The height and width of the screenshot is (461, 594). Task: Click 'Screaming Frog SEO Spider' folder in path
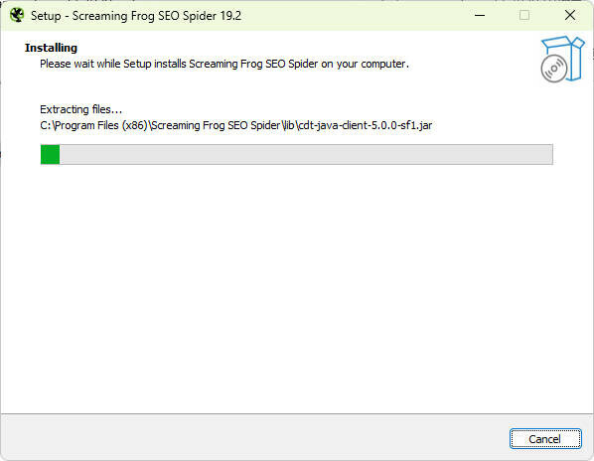216,125
